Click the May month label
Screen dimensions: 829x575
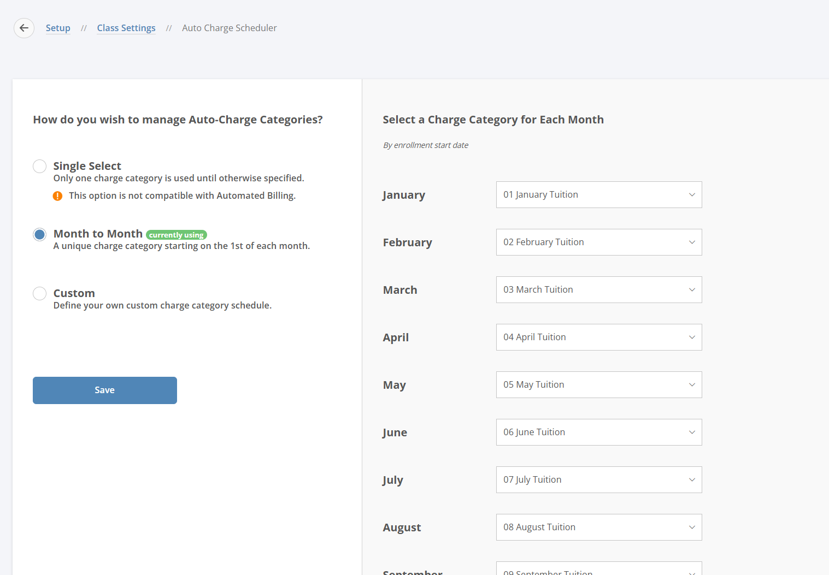point(395,386)
